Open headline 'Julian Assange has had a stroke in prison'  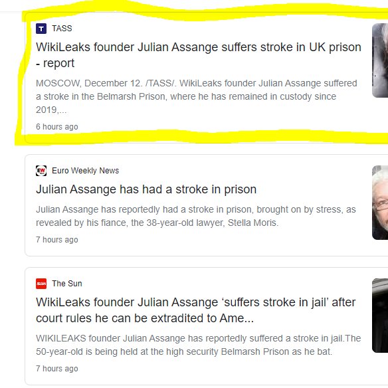coord(146,189)
